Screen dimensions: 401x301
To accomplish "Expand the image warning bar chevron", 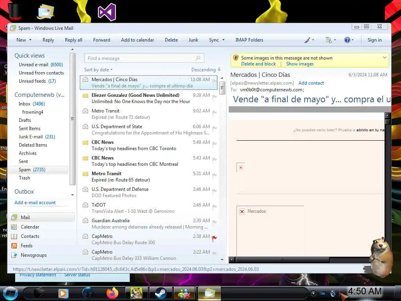I will click(385, 58).
